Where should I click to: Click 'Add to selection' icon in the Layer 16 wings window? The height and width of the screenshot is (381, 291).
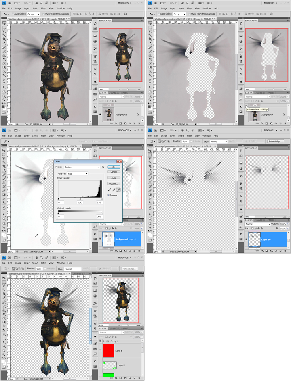(162, 141)
